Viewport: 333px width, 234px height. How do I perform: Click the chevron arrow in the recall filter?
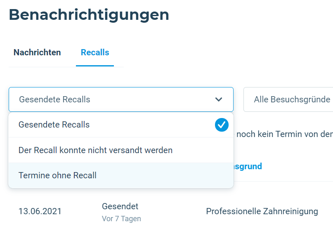pyautogui.click(x=219, y=99)
